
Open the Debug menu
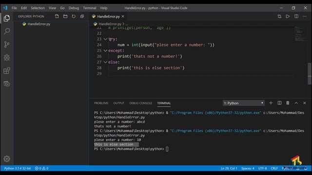pyautogui.click(x=74, y=8)
